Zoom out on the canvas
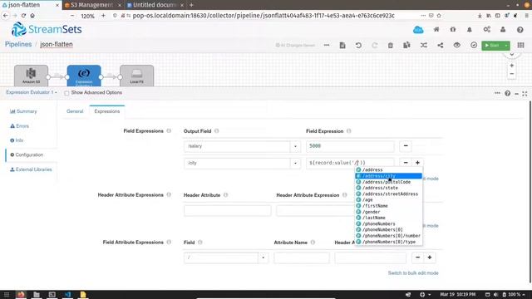This screenshot has height=299, width=532. click(x=512, y=74)
